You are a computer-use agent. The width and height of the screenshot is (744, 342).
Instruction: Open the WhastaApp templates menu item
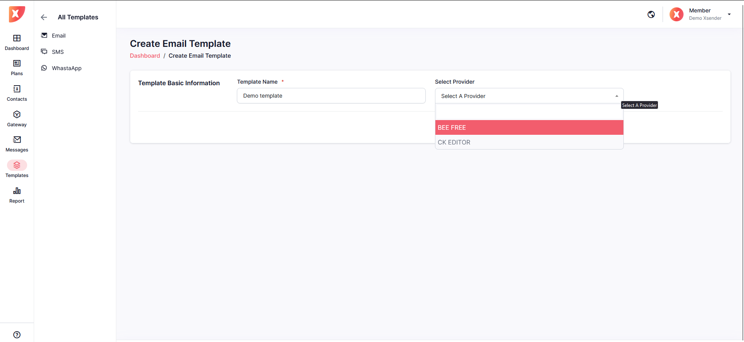pos(66,68)
